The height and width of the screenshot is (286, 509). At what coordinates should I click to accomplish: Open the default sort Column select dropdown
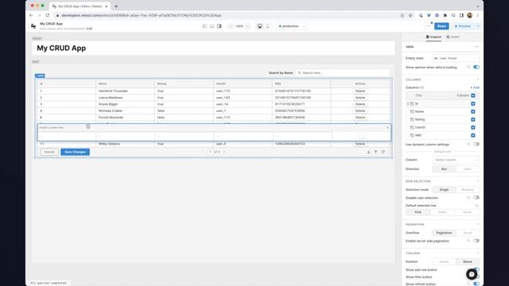pos(456,160)
